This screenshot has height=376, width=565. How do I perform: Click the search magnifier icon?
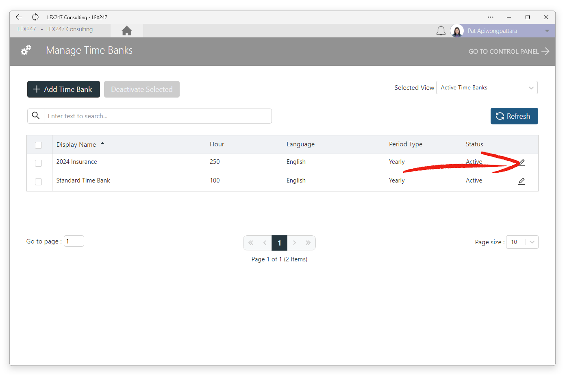point(36,116)
